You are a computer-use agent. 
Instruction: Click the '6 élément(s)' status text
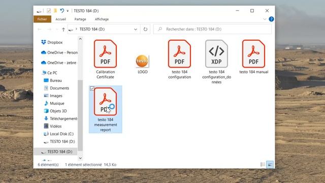tap(48, 165)
